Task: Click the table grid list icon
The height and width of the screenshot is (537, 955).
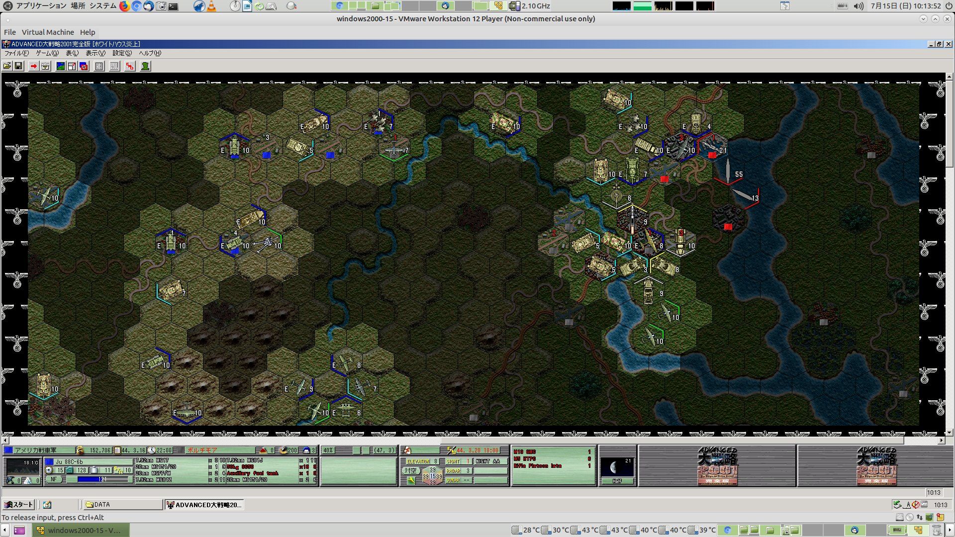Action: [x=99, y=66]
